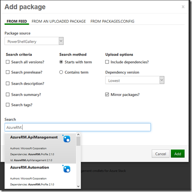
Task: Select Contains term radio button
Action: click(61, 72)
